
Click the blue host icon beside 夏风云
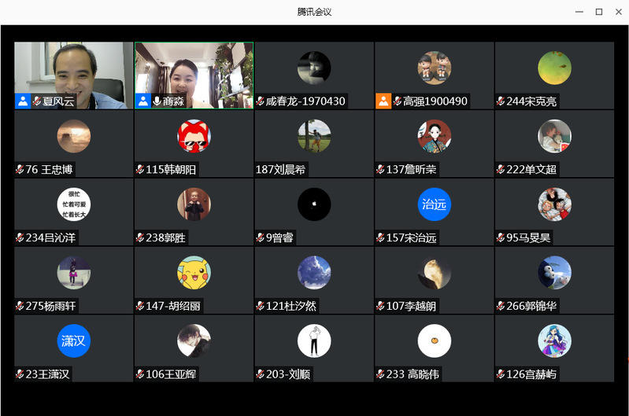click(x=23, y=101)
